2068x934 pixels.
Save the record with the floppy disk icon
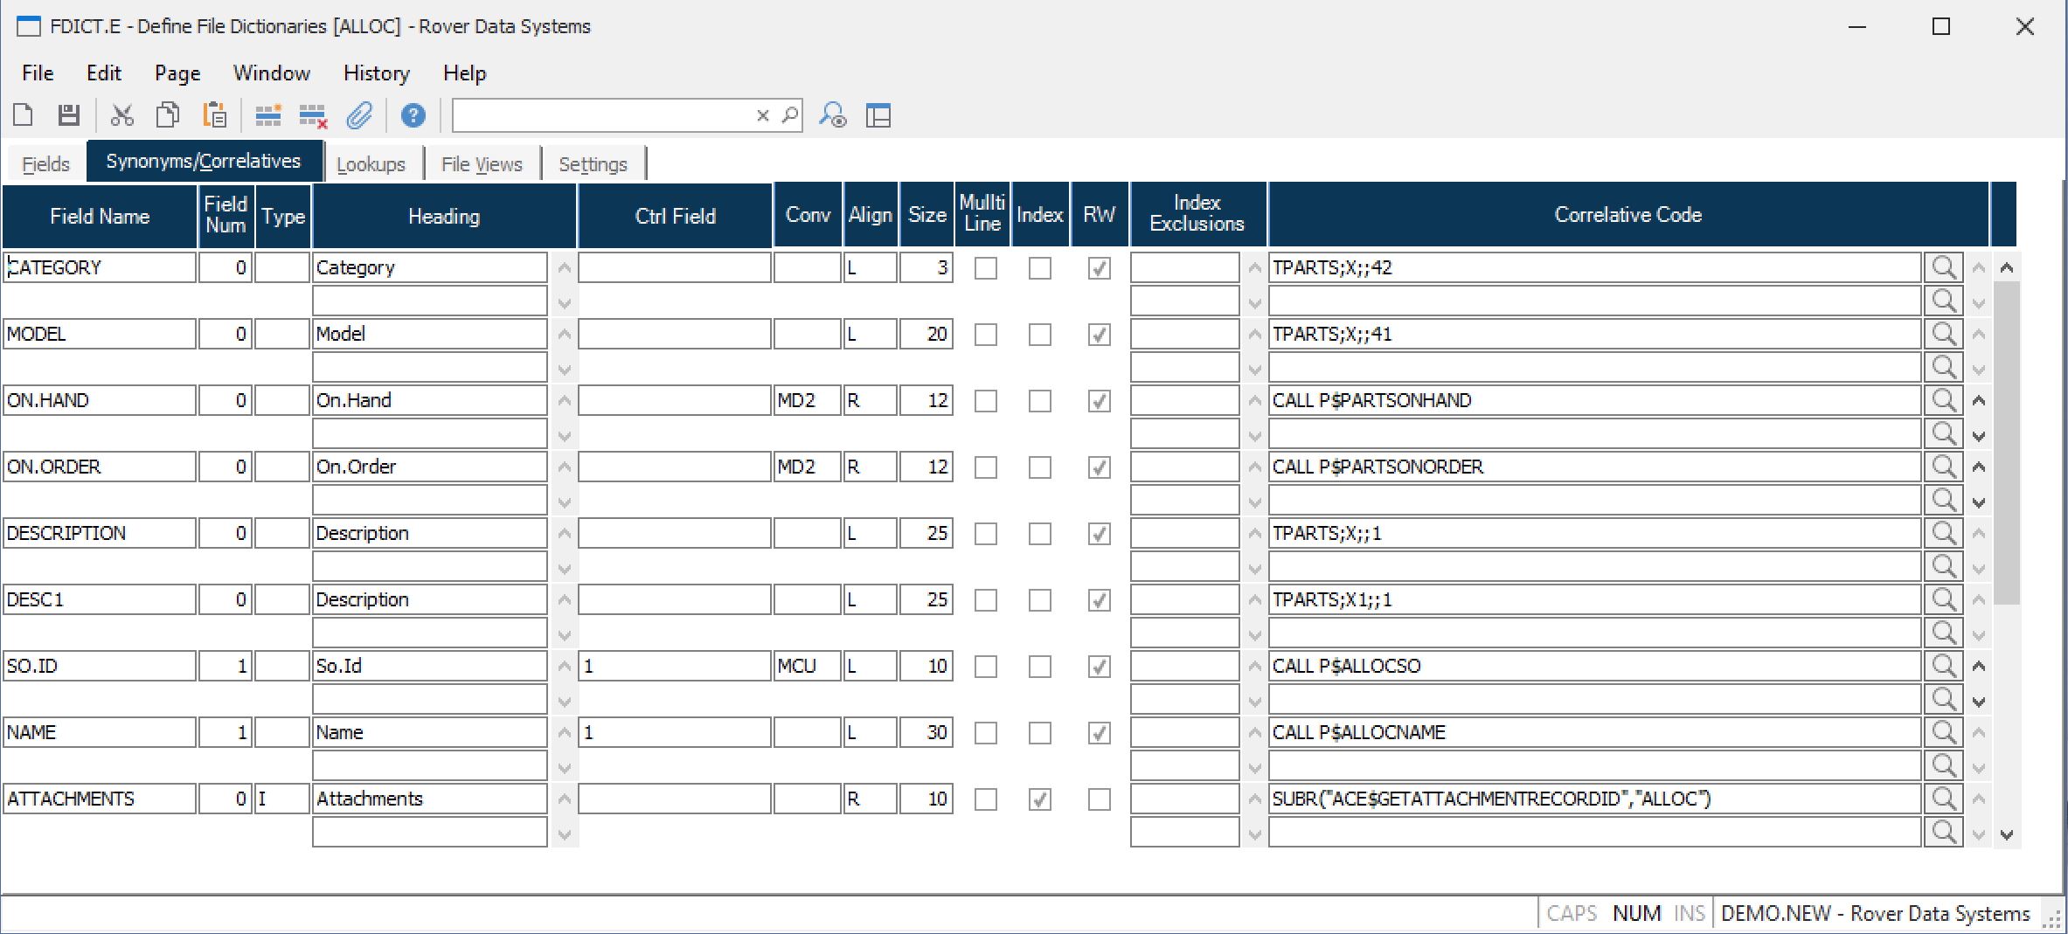tap(69, 115)
